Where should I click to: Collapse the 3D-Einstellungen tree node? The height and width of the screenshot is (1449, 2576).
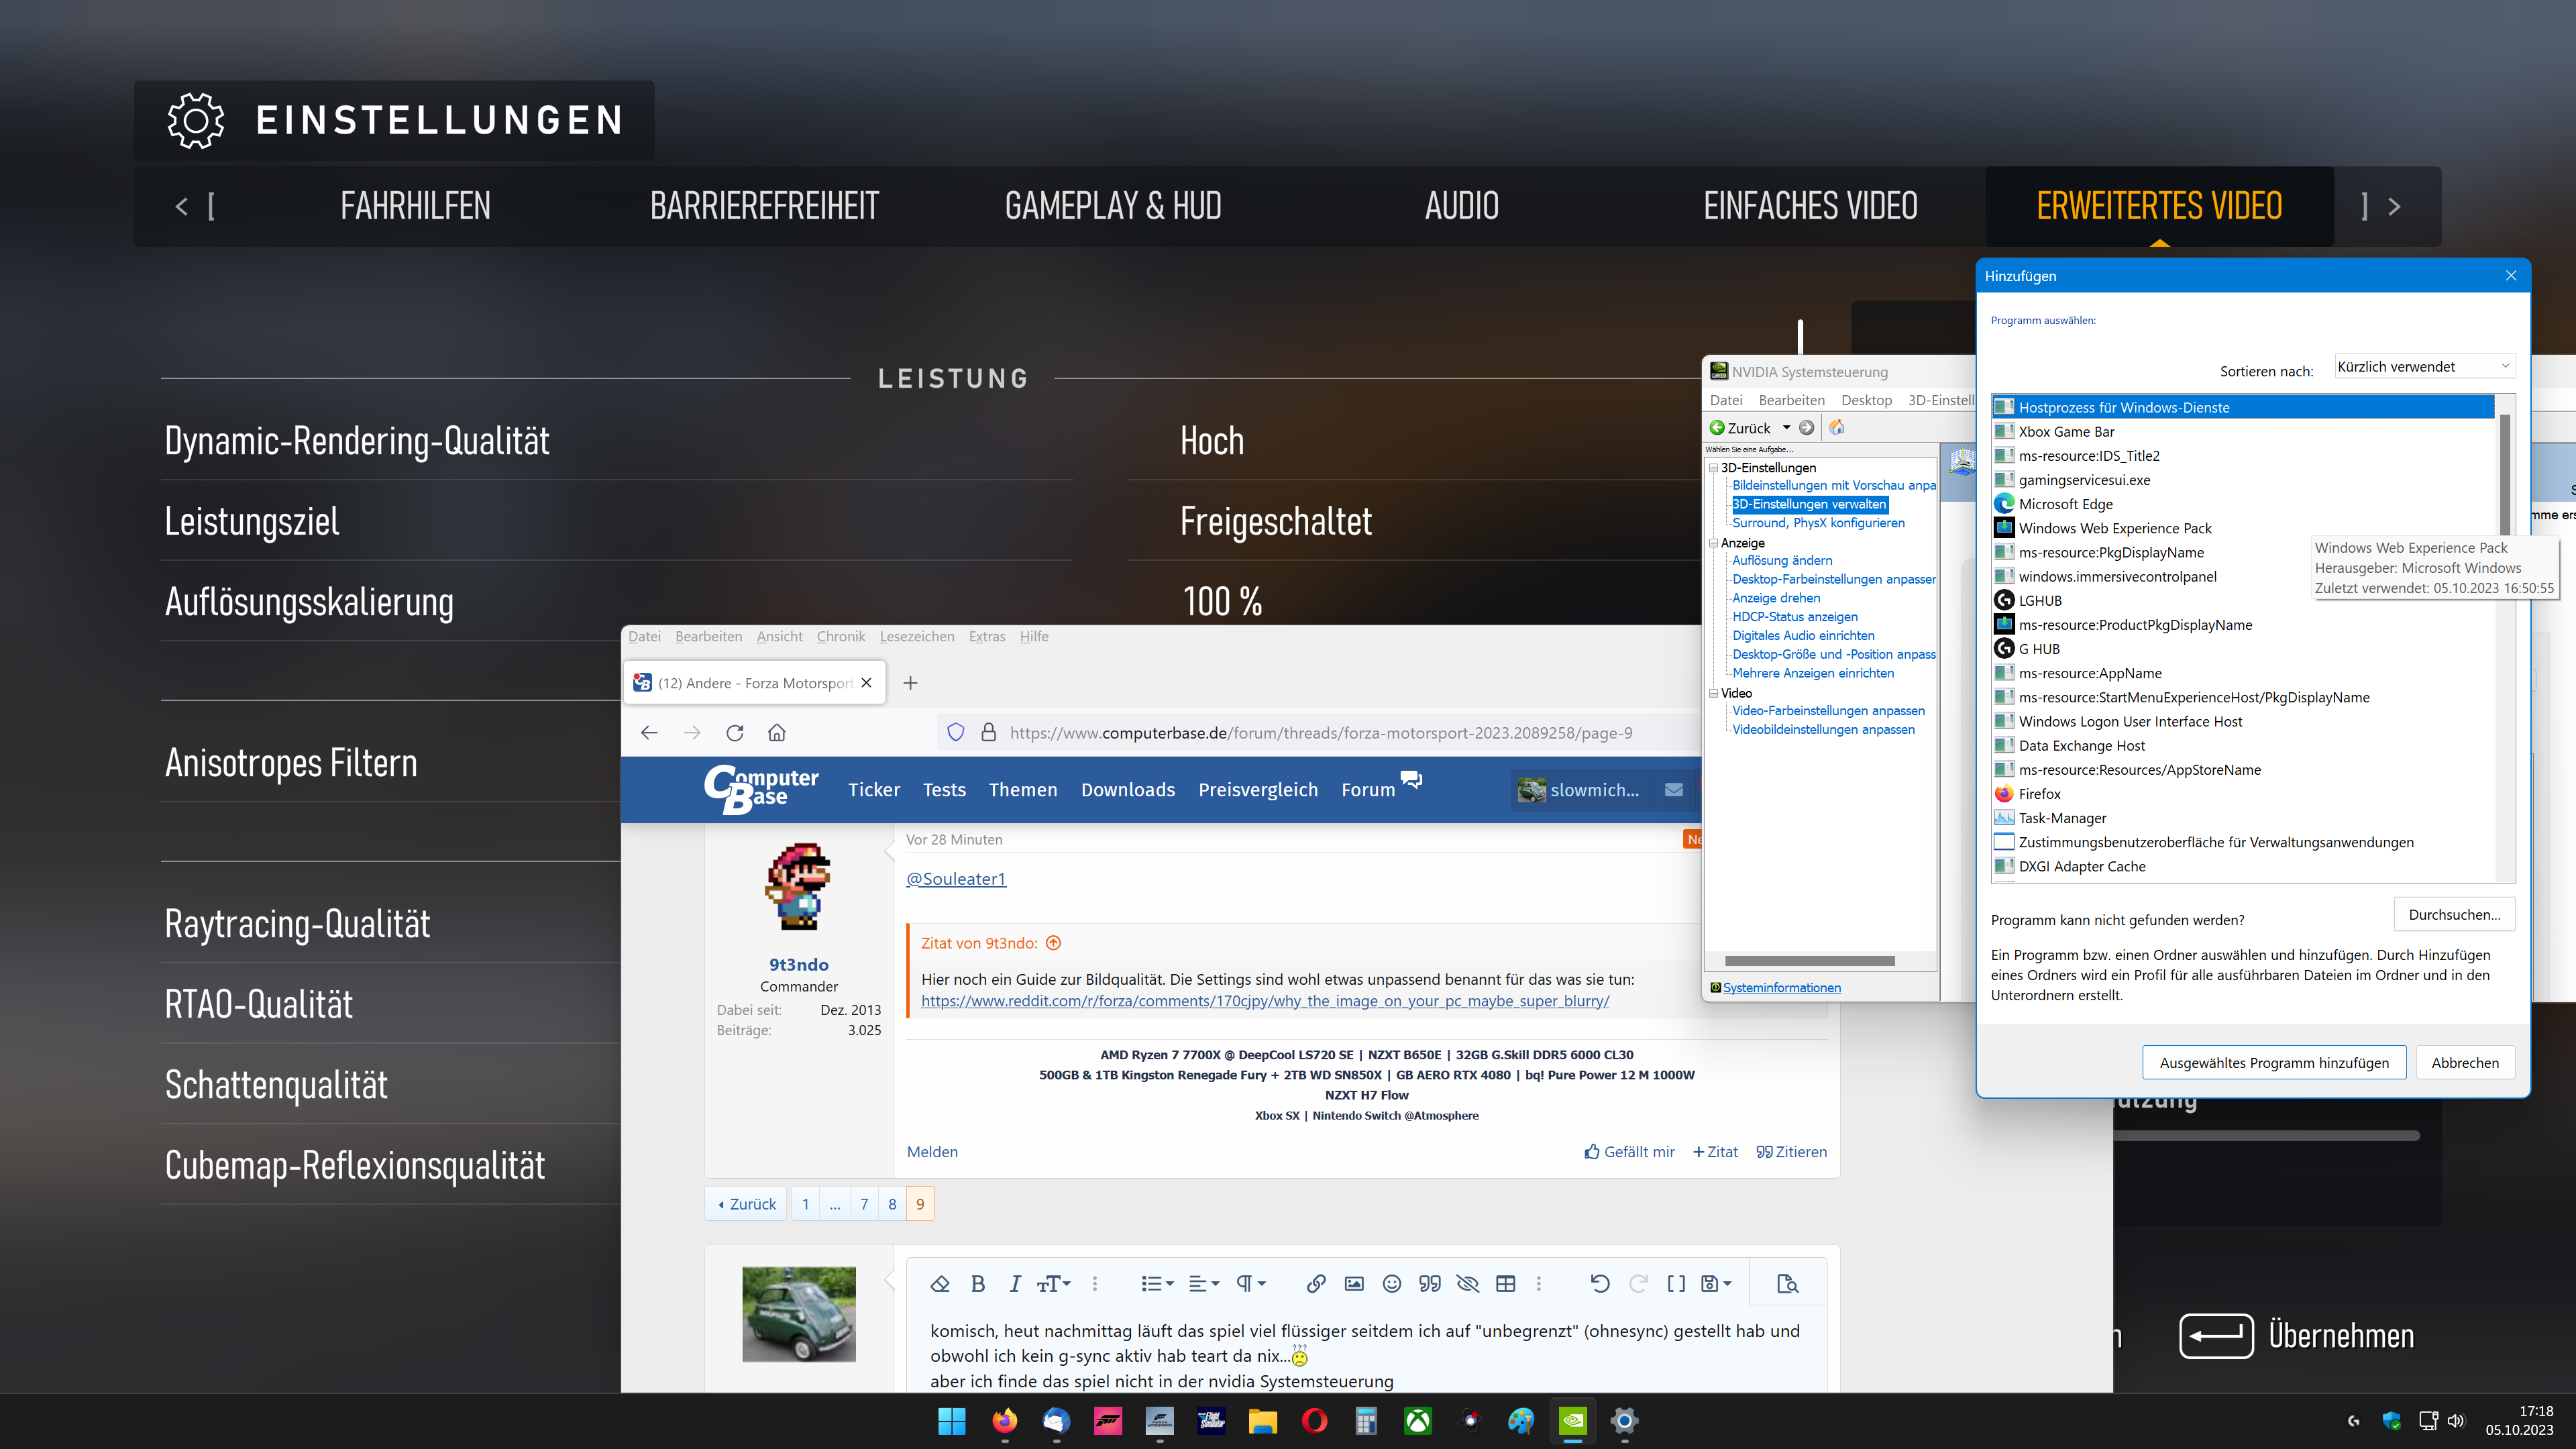click(x=1713, y=468)
